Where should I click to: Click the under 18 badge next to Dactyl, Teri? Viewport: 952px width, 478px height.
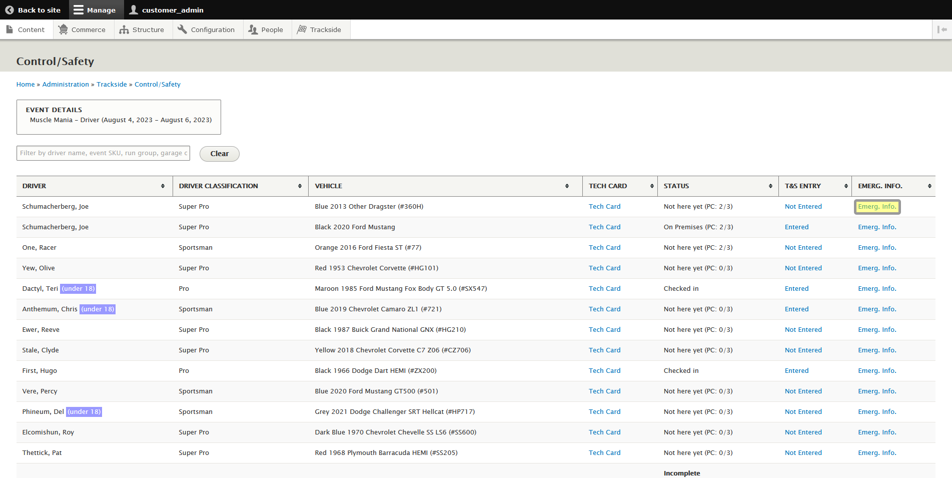point(78,289)
